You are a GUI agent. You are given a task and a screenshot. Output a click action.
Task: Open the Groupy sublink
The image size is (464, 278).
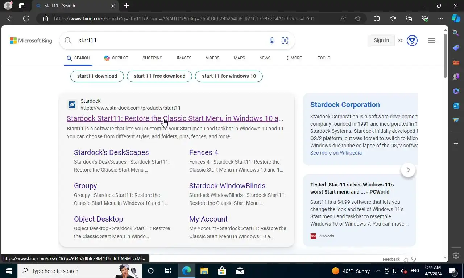pyautogui.click(x=85, y=186)
